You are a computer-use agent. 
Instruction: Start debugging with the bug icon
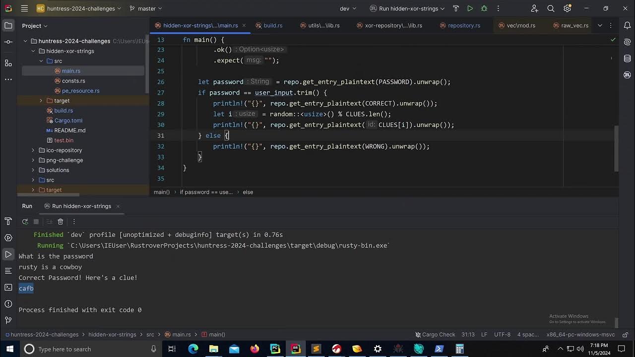[484, 8]
